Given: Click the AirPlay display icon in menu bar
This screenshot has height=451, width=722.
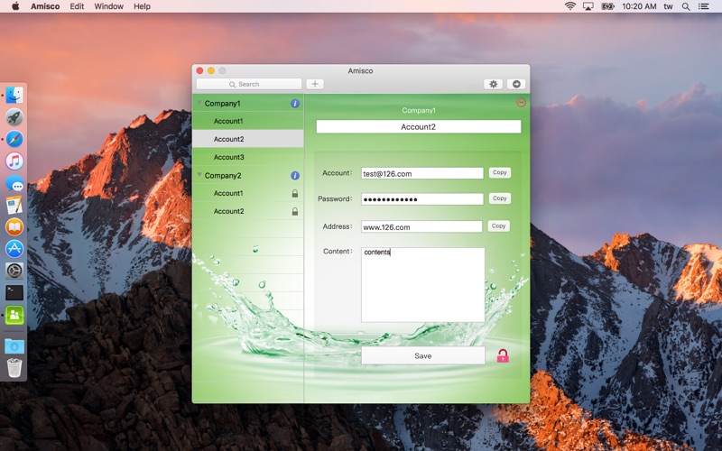Looking at the screenshot, I should [x=588, y=6].
